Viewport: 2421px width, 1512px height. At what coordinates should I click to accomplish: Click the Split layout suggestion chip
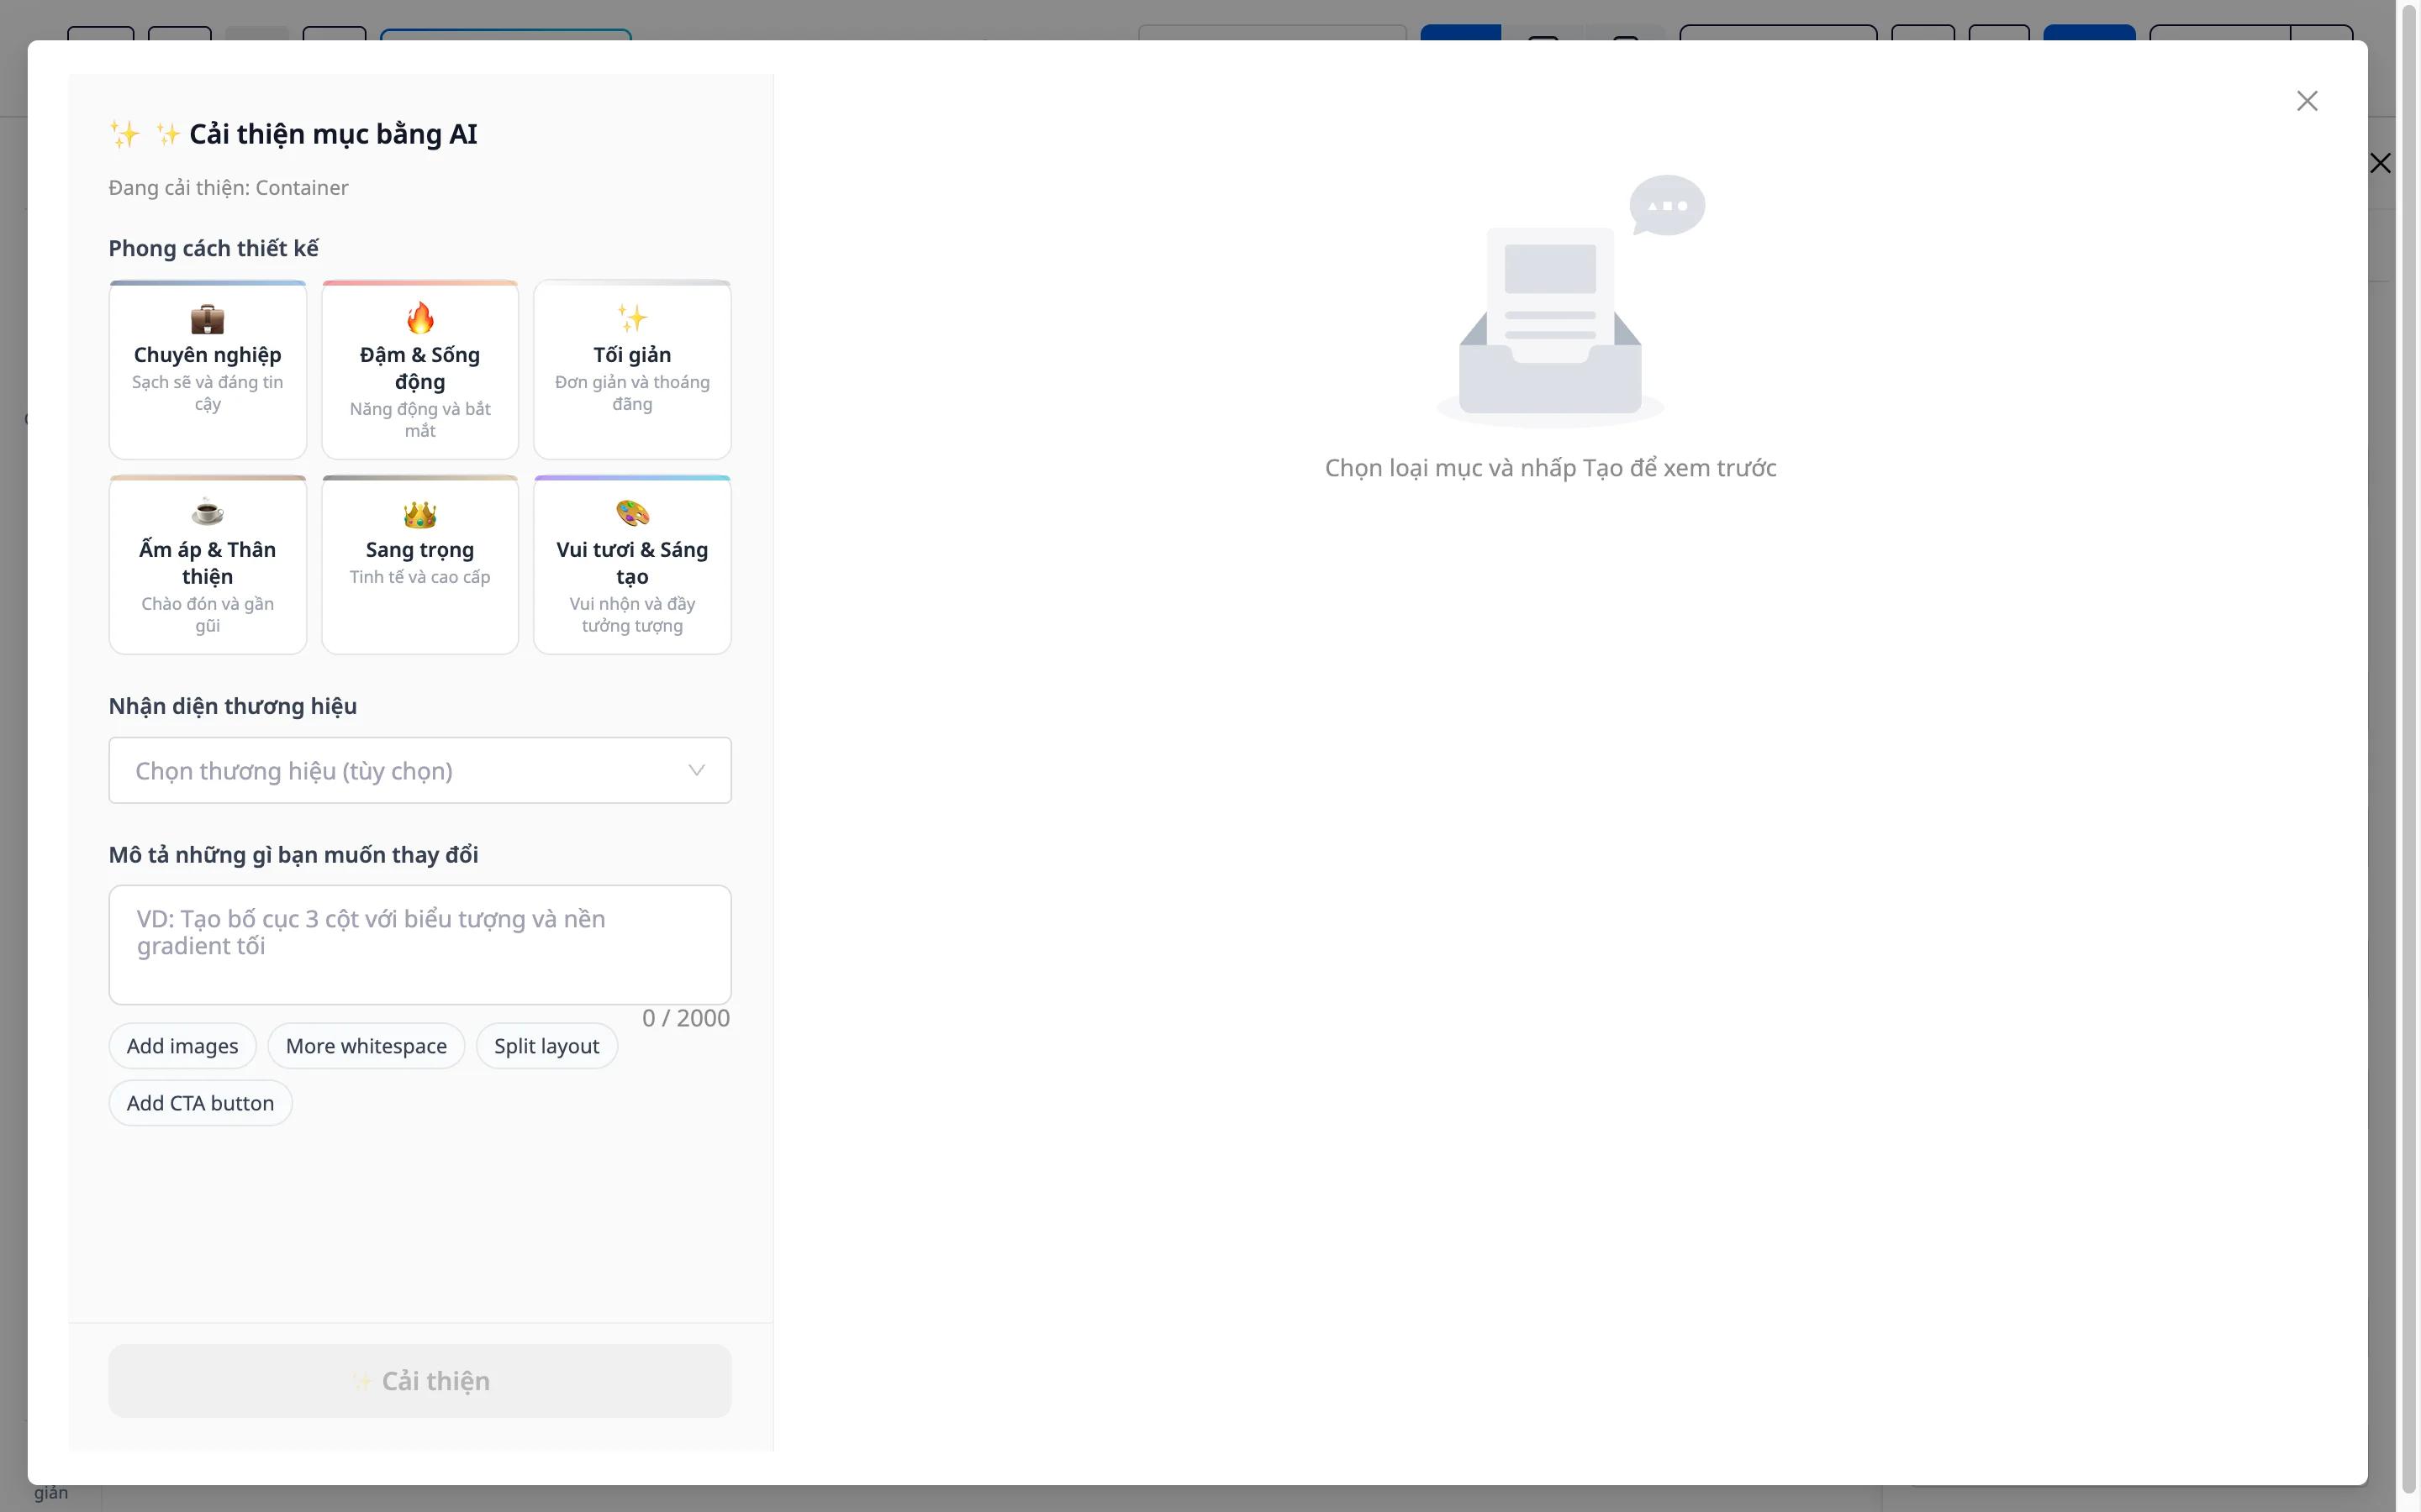[x=546, y=1046]
